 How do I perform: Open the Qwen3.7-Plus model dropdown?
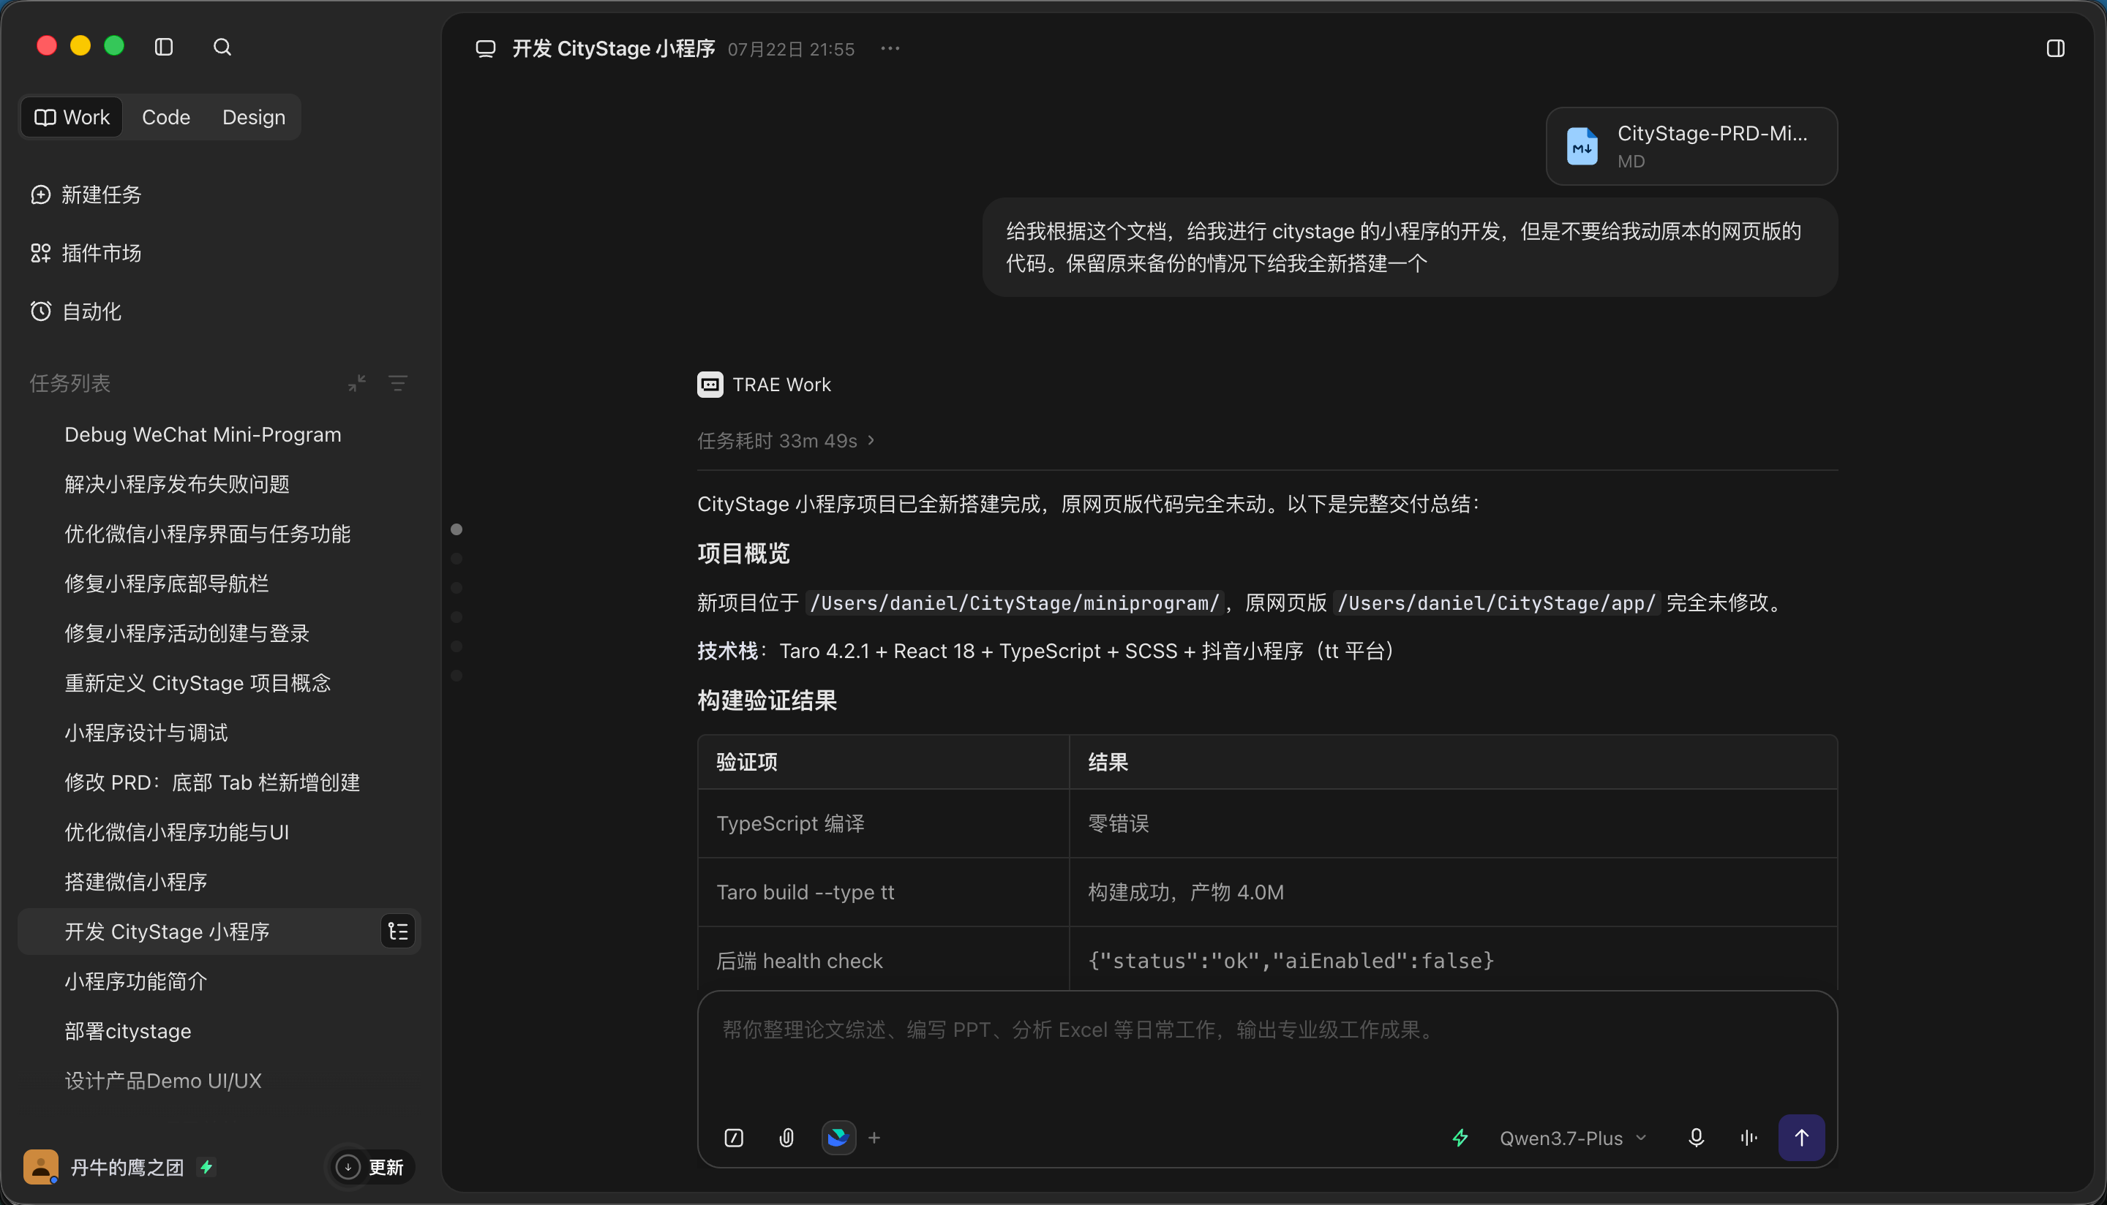[1573, 1138]
